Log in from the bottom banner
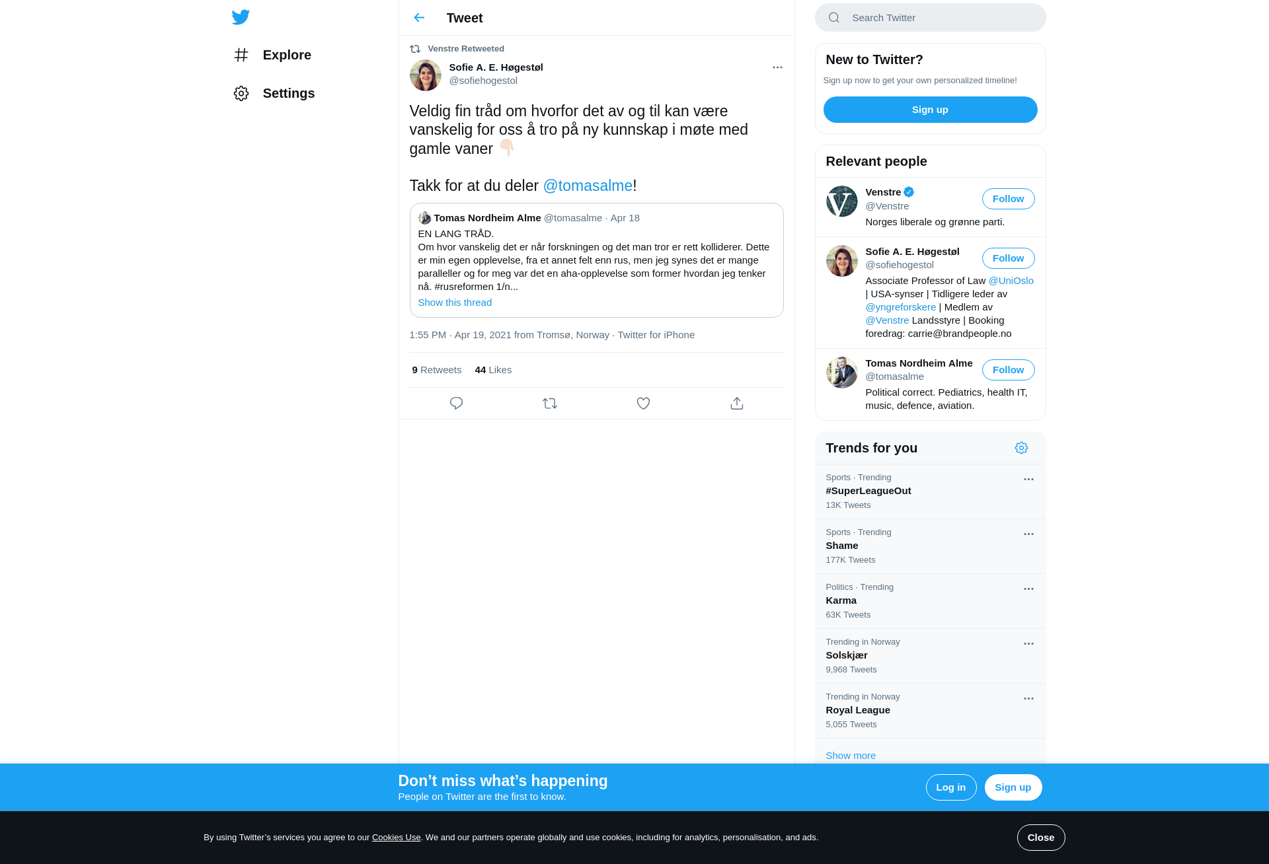 (x=950, y=787)
